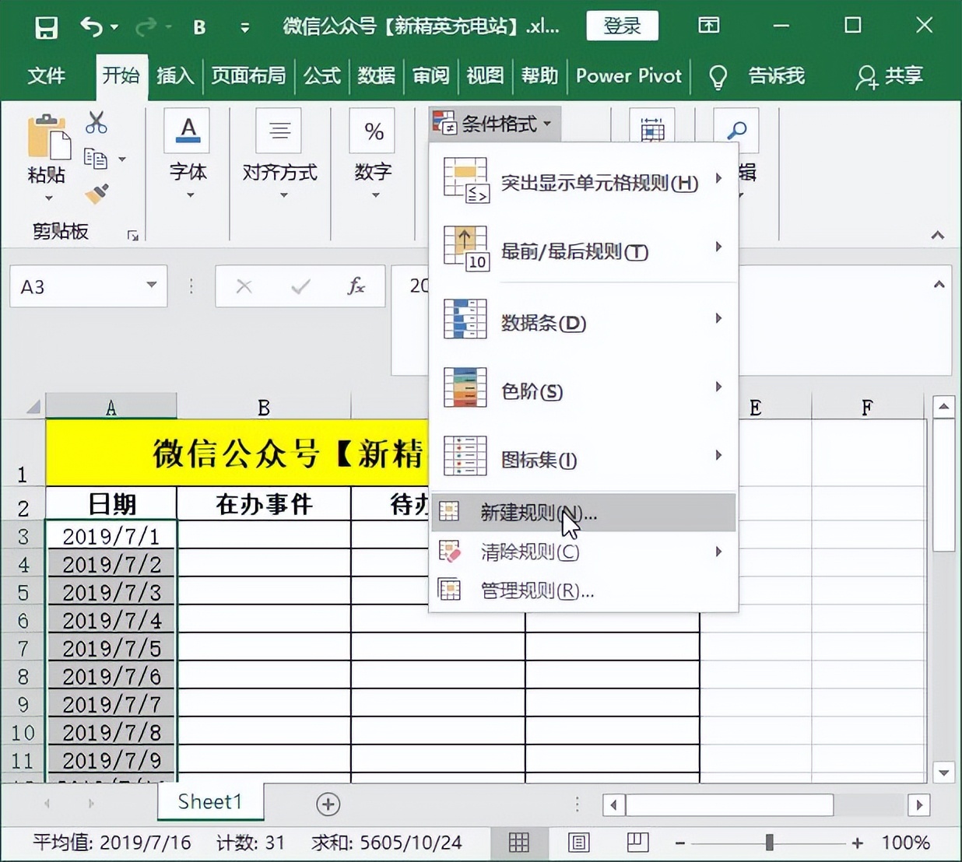Click the fx insert function icon
The height and width of the screenshot is (862, 962).
[356, 286]
